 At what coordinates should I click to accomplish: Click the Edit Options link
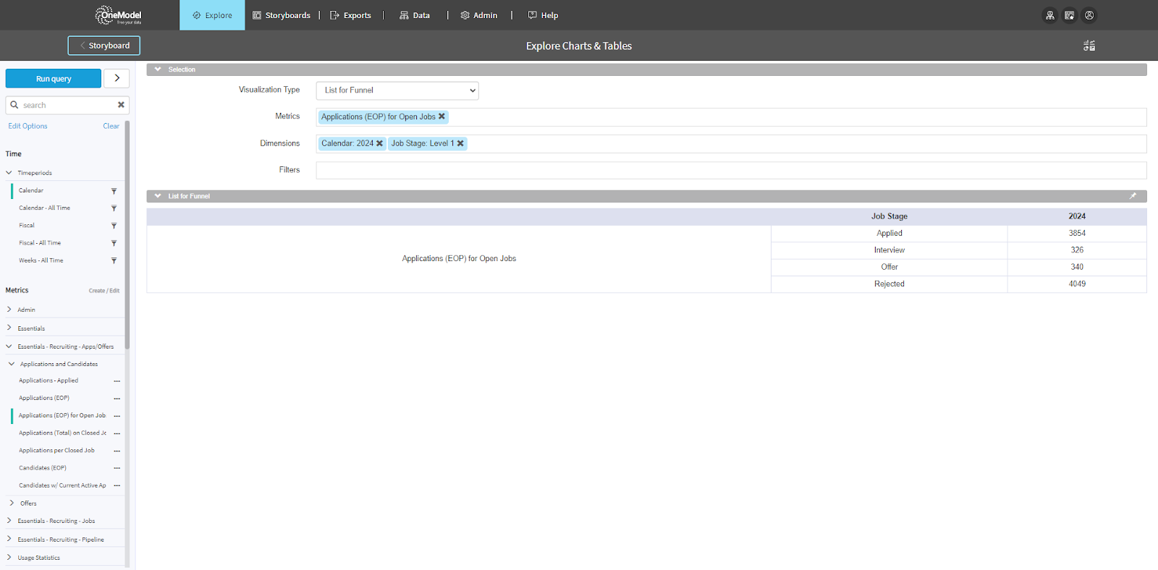pyautogui.click(x=28, y=126)
